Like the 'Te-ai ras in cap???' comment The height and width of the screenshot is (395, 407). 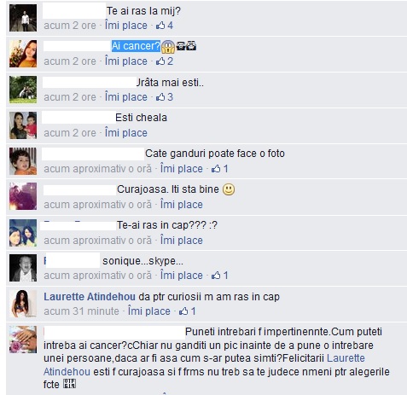(x=182, y=241)
